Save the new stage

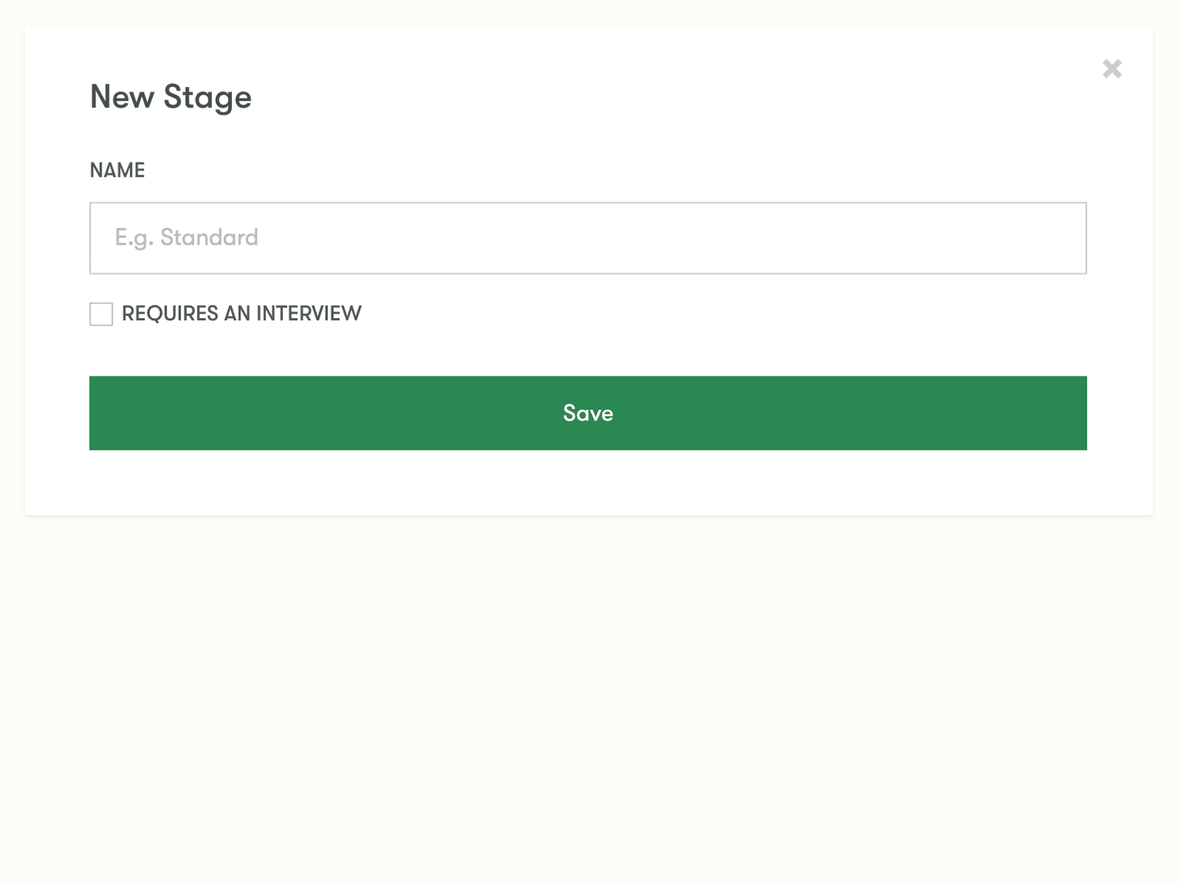pos(588,413)
